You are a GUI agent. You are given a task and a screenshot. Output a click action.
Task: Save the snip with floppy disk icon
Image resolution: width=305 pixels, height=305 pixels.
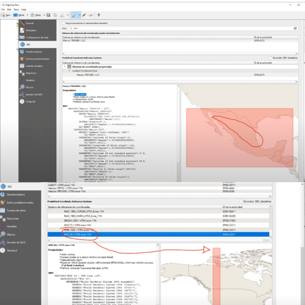click(x=48, y=15)
